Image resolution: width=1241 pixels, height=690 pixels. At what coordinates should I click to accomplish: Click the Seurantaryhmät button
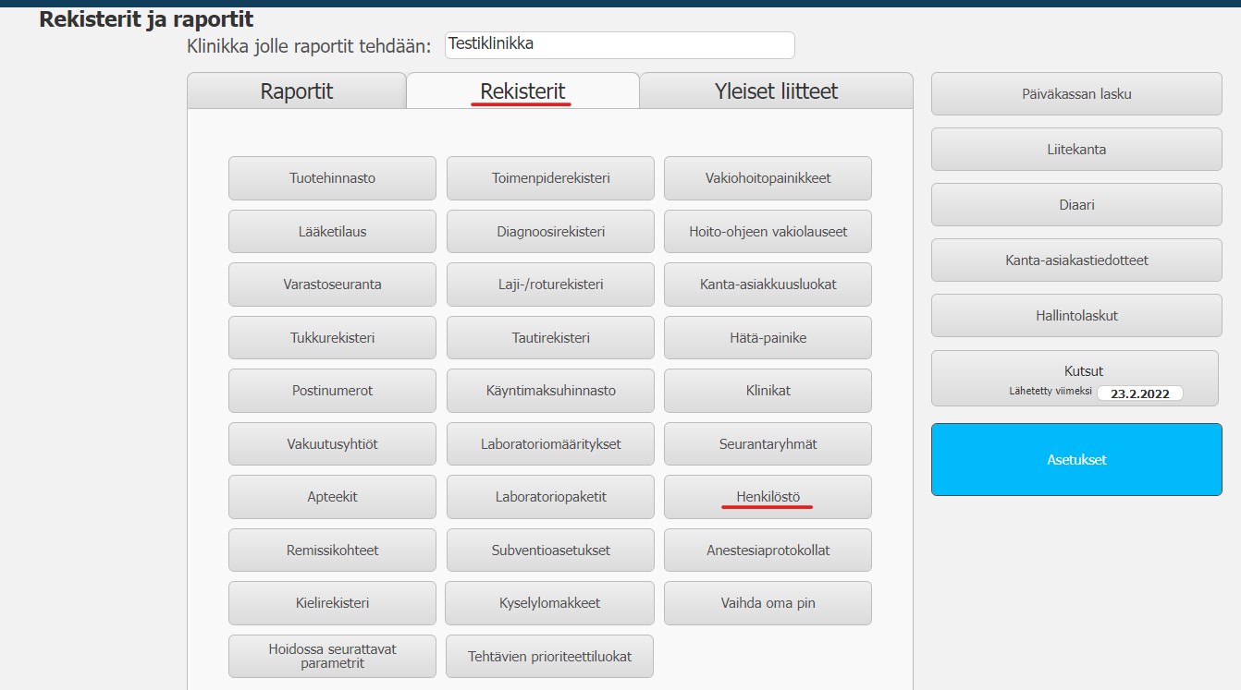click(x=768, y=444)
